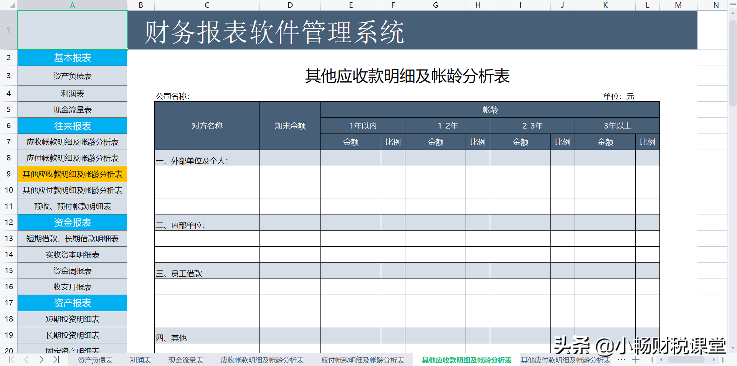The image size is (737, 366).
Task: Switch to the 利润表 sheet tab
Action: 140,360
